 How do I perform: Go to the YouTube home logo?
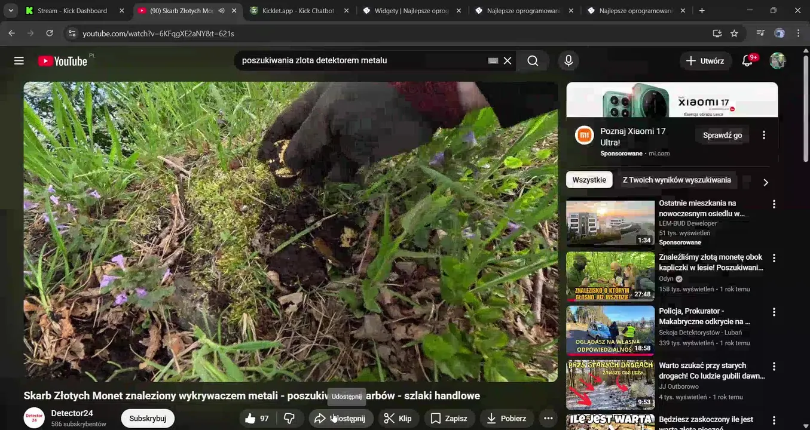63,61
